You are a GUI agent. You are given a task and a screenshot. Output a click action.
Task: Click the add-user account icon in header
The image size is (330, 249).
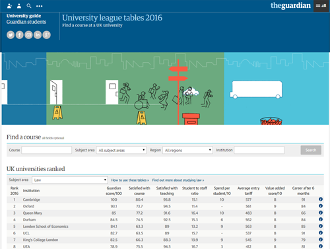[x=9, y=6]
